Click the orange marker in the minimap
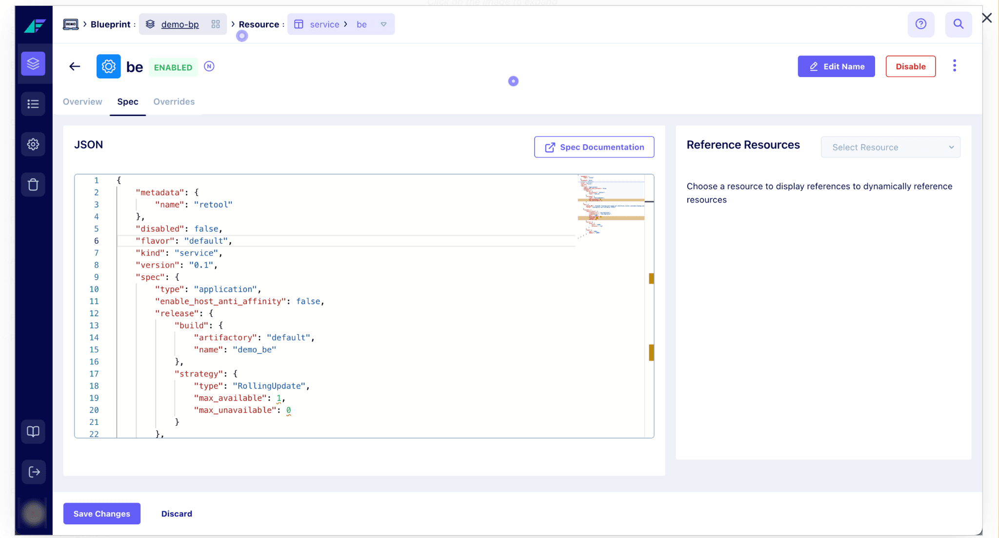 [x=651, y=279]
